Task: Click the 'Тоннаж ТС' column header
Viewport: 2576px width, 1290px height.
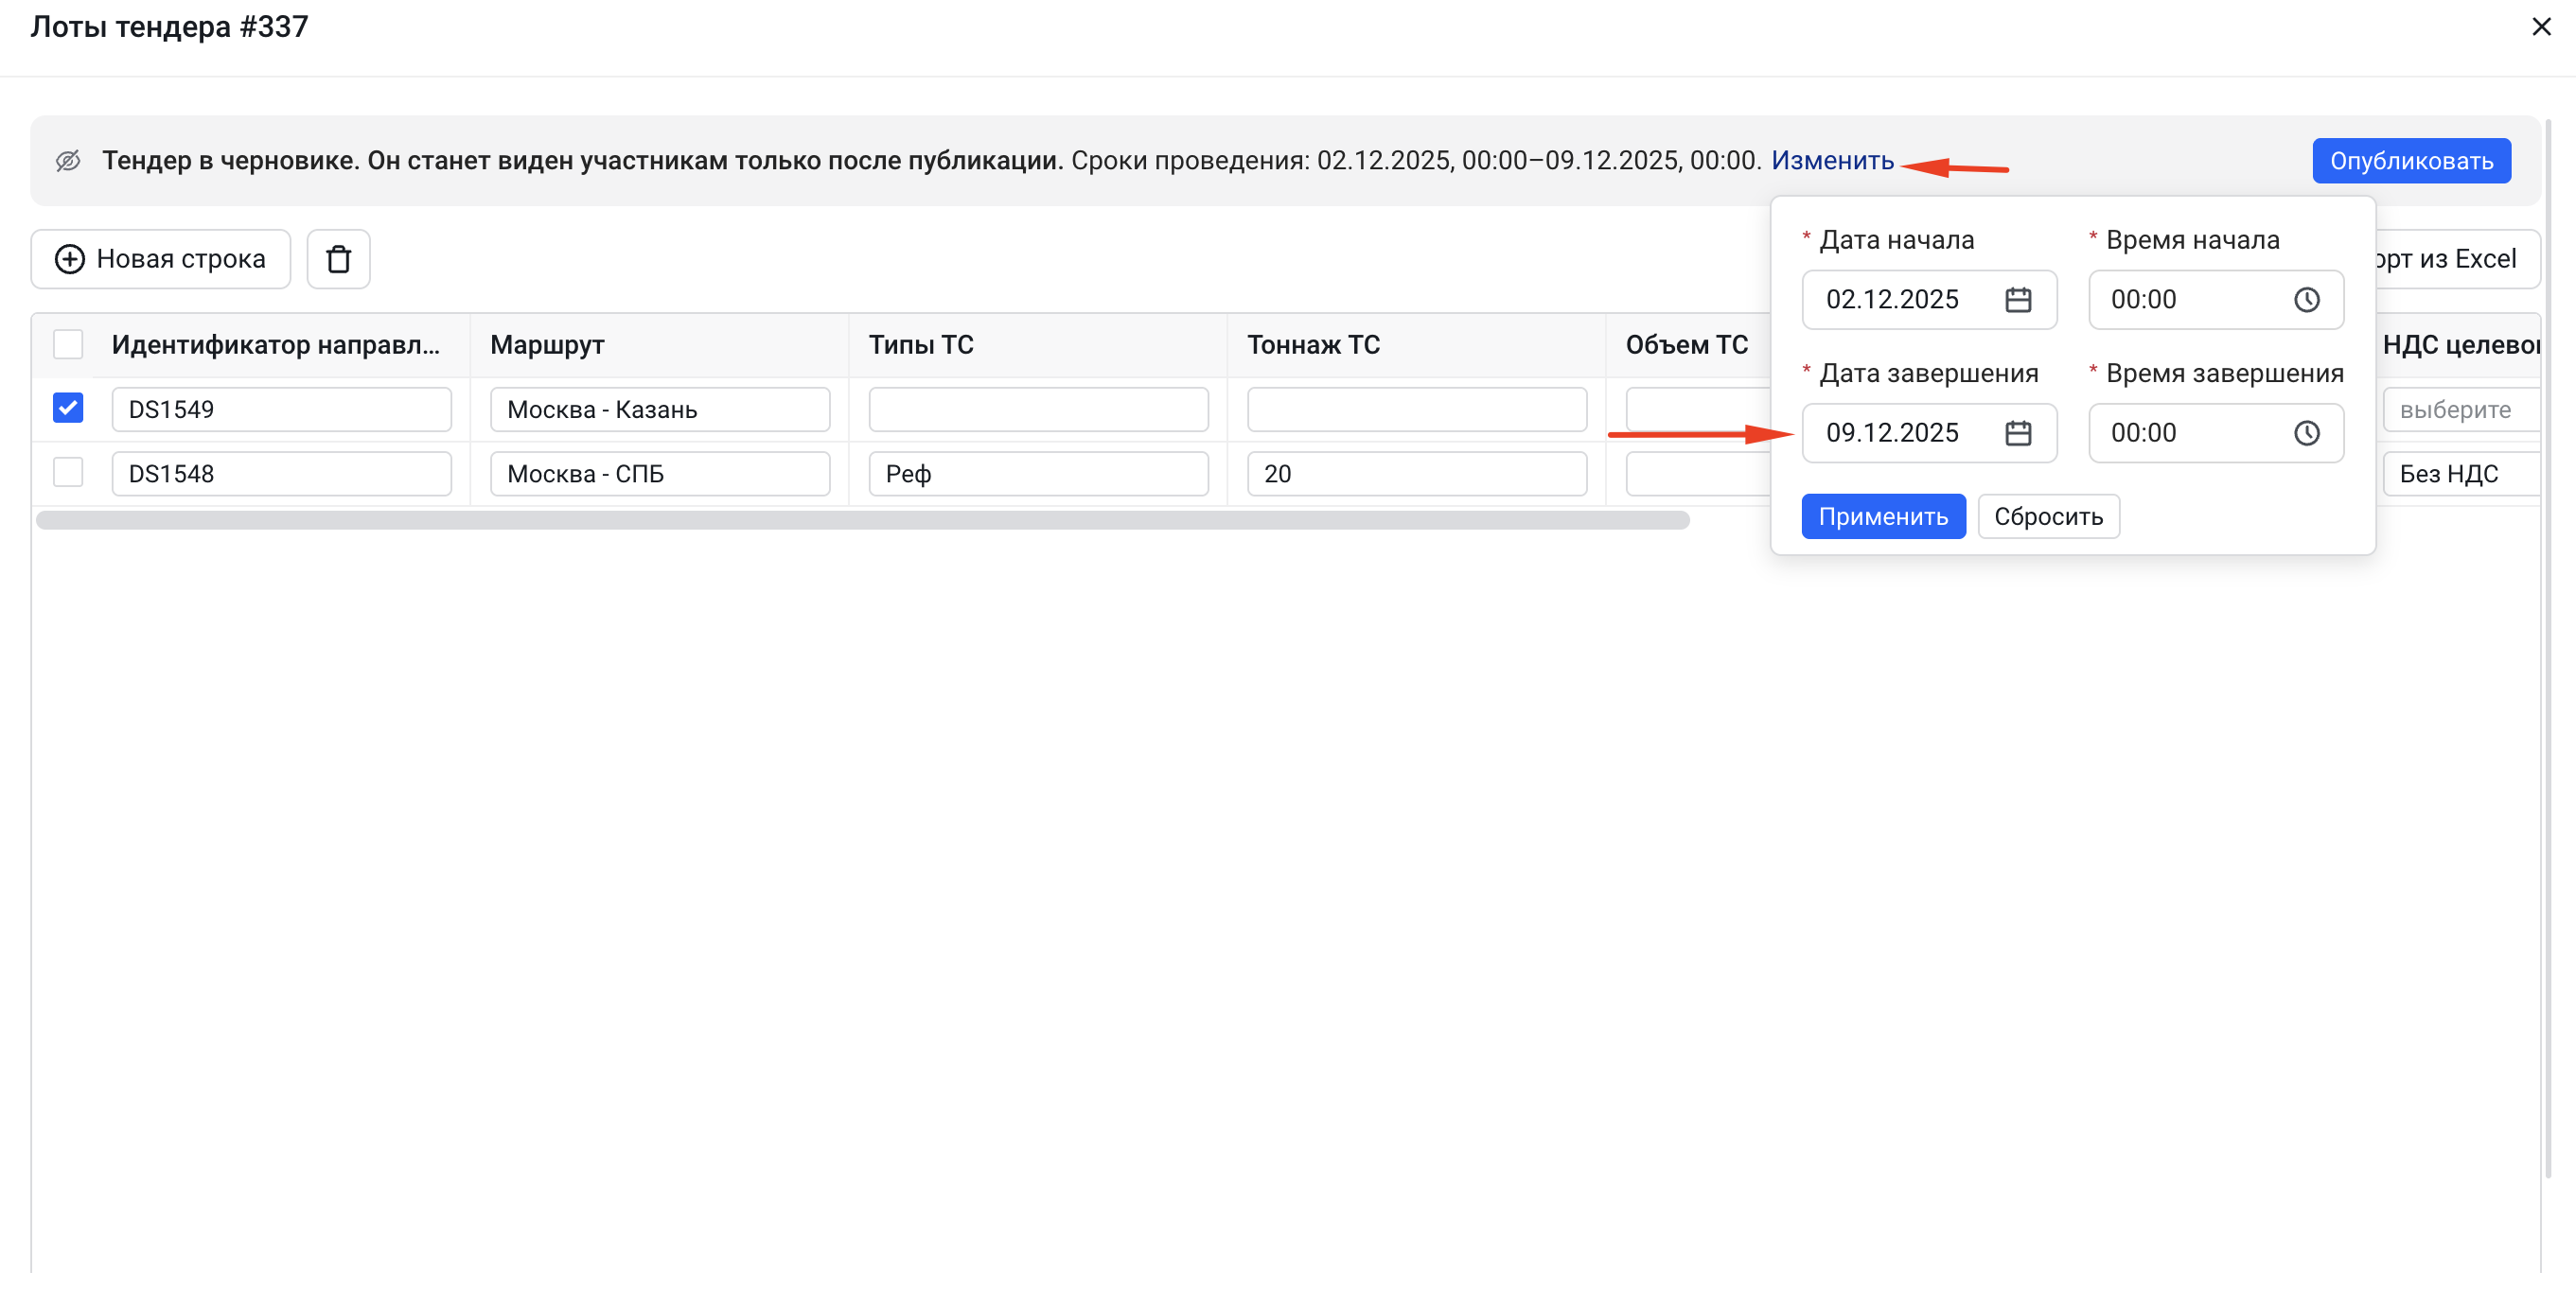Action: pos(1313,345)
